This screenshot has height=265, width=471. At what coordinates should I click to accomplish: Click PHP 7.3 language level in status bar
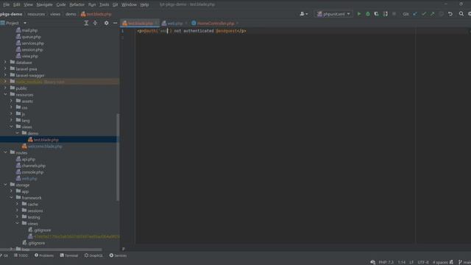[386, 262]
